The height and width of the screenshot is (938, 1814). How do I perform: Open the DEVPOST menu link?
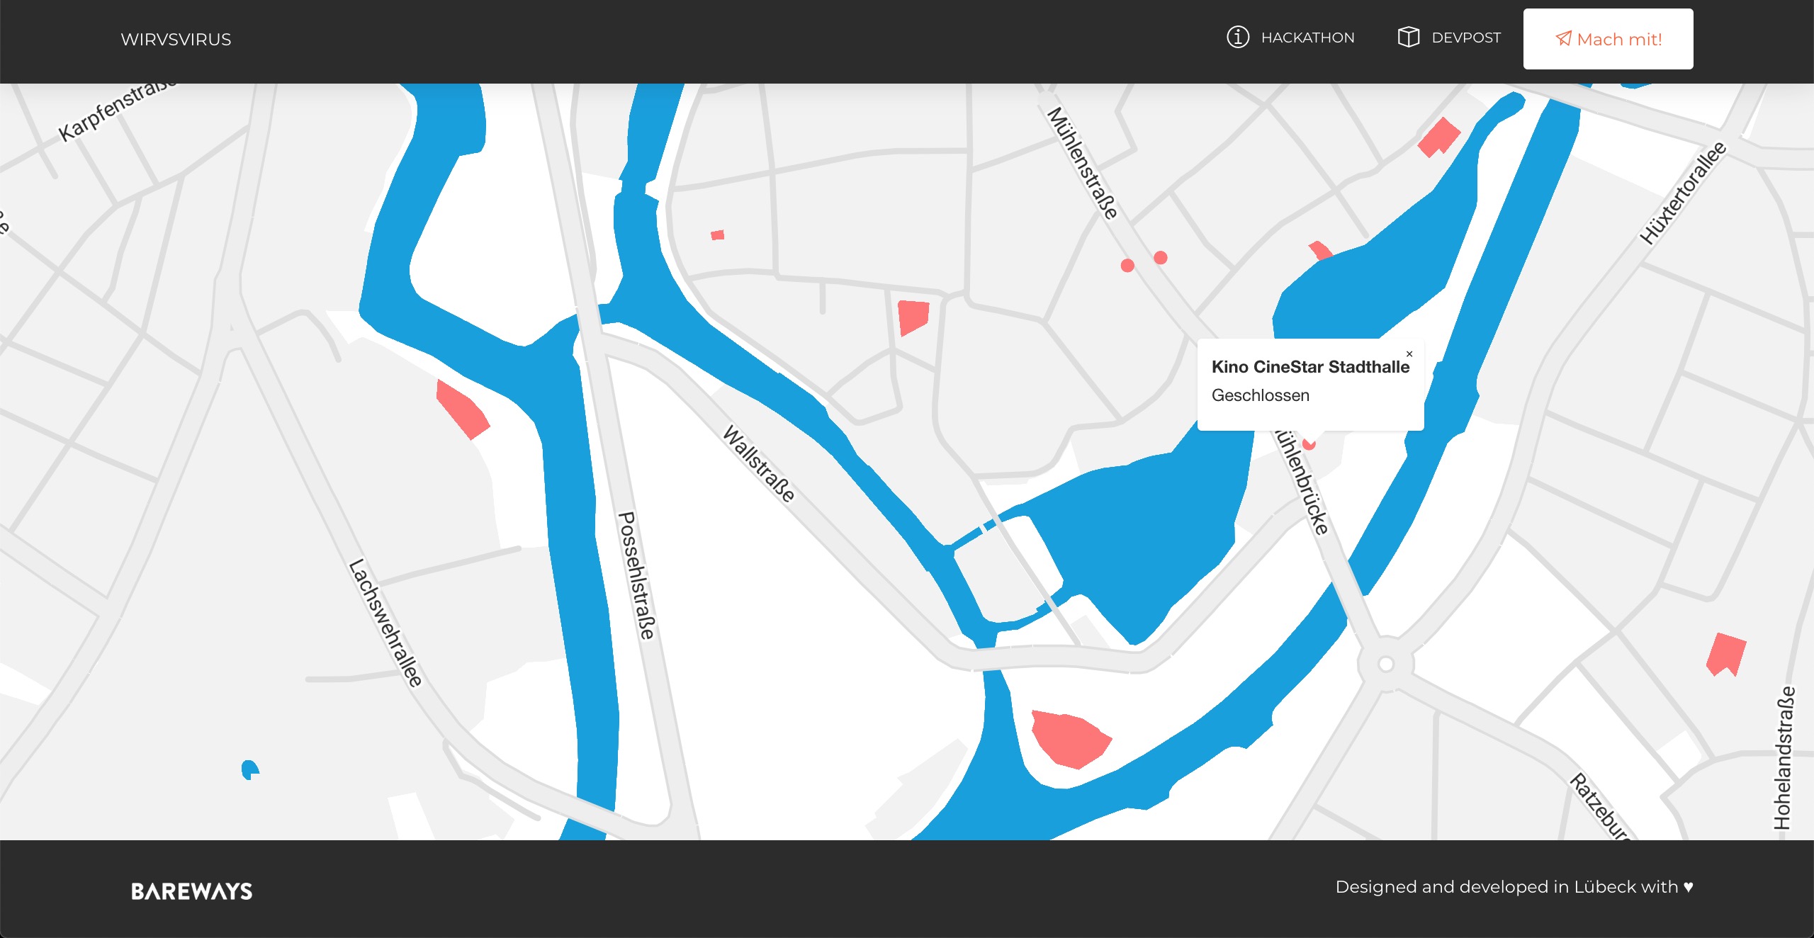(1465, 38)
